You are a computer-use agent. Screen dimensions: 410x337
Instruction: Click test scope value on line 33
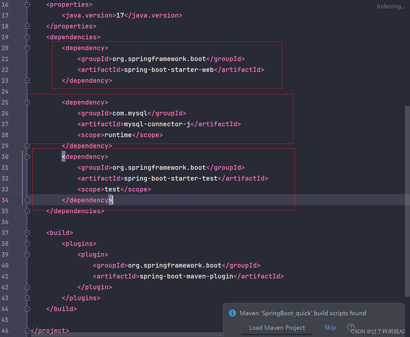click(x=112, y=189)
